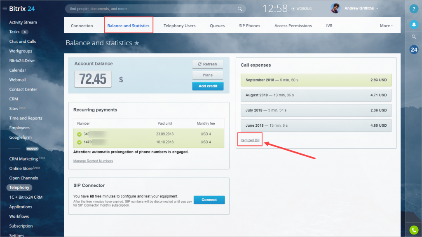The height and width of the screenshot is (237, 422).
Task: Open Sites beta in the sidebar
Action: (17, 108)
